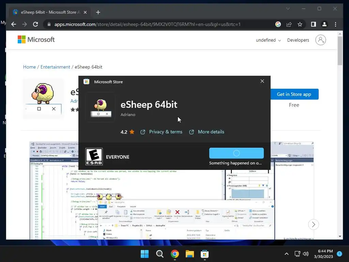The width and height of the screenshot is (349, 262).
Task: Click the Microsoft Store dialog logo icon
Action: tap(86, 82)
